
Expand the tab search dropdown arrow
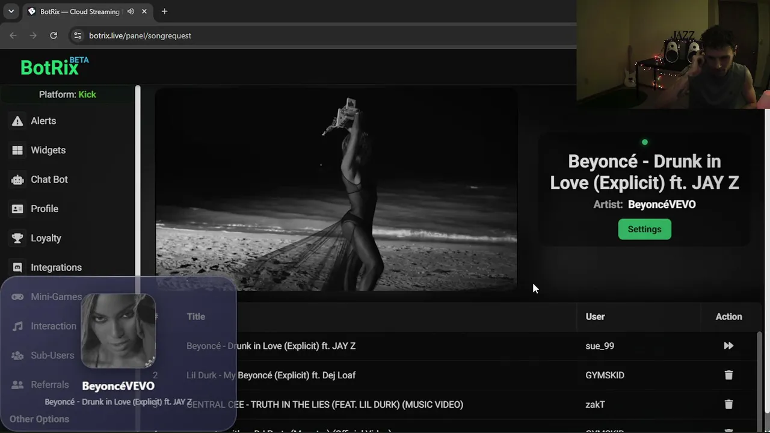pos(11,11)
